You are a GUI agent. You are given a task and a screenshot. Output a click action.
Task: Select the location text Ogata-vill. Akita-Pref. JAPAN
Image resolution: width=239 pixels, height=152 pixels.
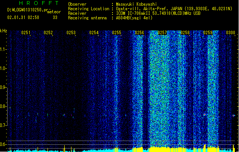(x=149, y=9)
